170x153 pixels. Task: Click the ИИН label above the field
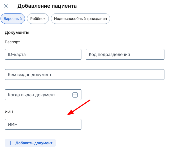(x=9, y=112)
